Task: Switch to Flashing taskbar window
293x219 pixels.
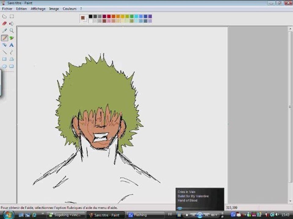Action: click(145, 215)
